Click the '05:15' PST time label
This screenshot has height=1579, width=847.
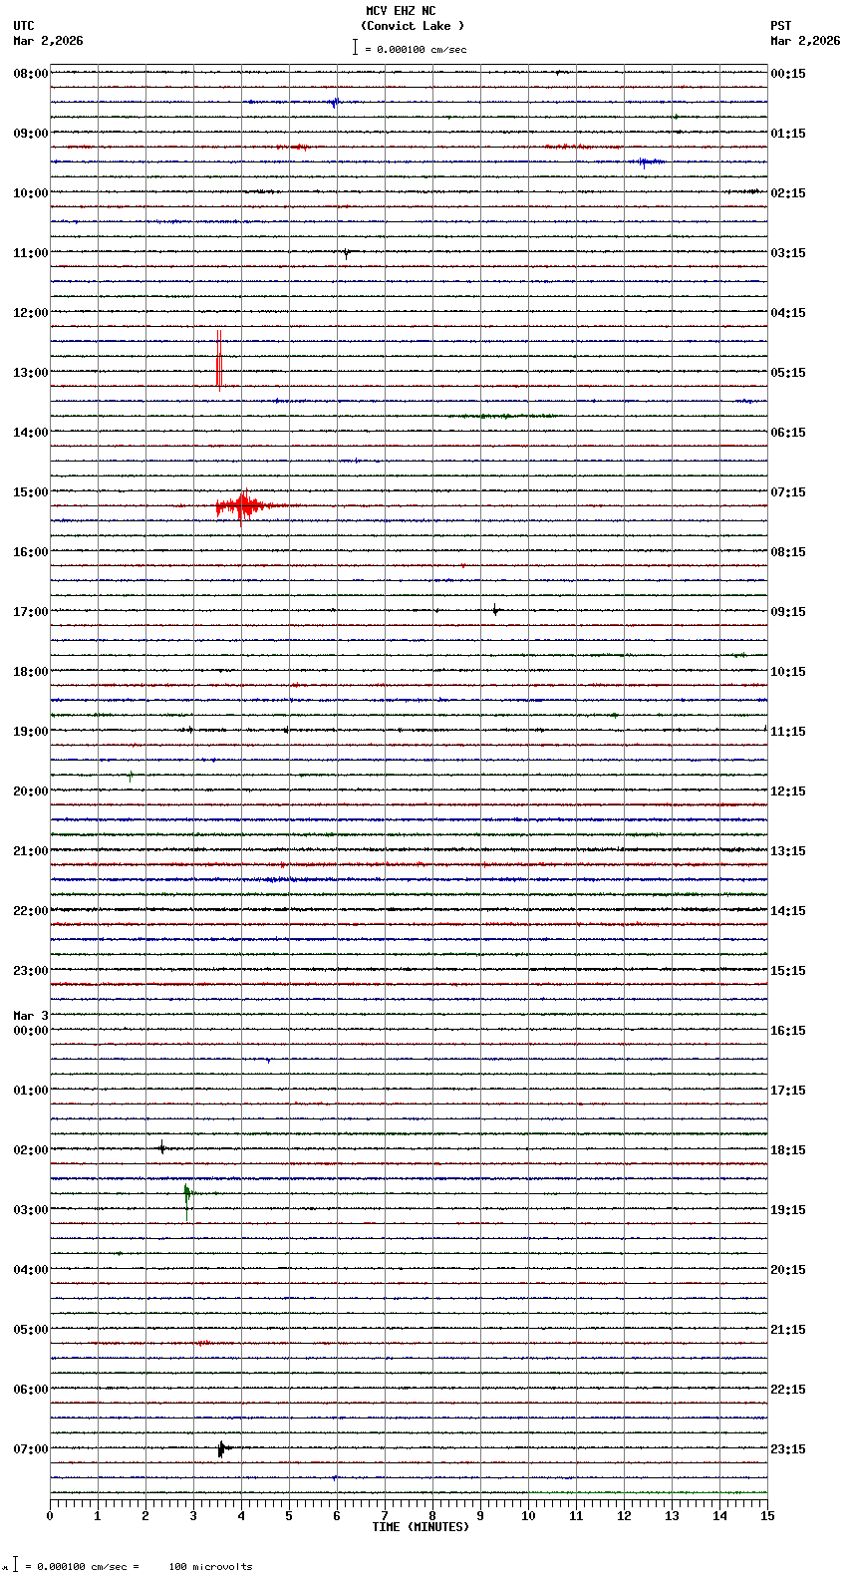pyautogui.click(x=788, y=373)
